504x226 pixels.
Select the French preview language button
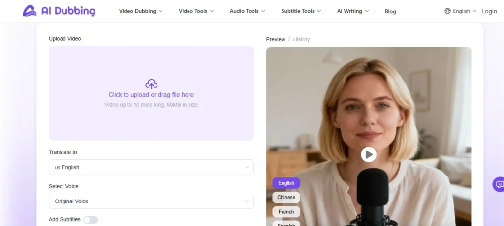coord(286,212)
